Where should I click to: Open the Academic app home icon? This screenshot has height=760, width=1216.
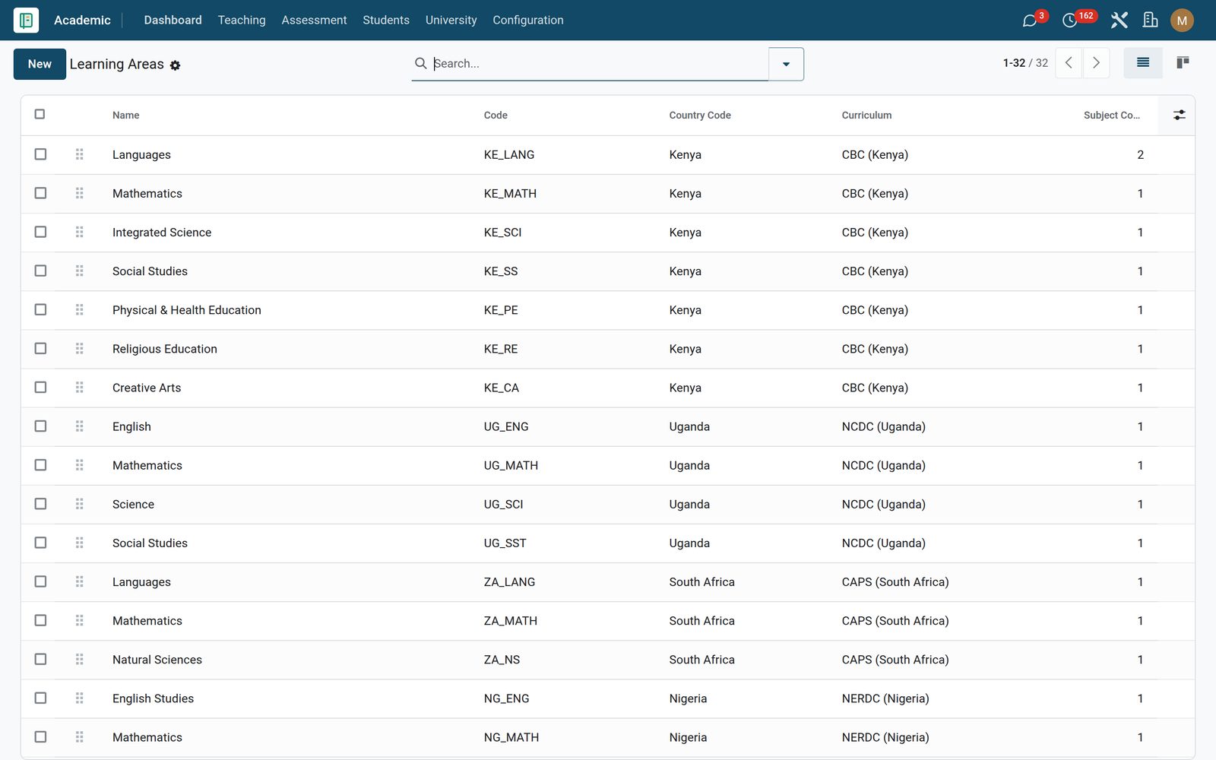(26, 20)
